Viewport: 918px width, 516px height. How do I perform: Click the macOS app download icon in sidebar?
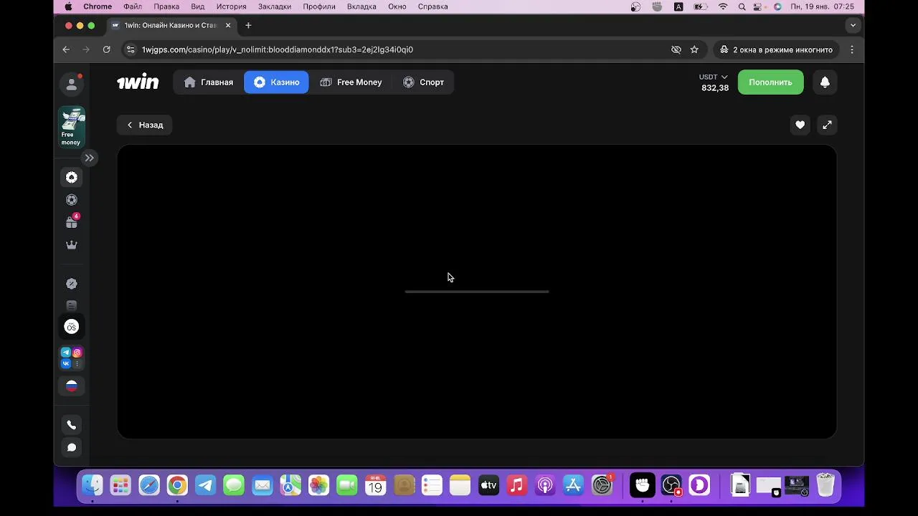[72, 327]
